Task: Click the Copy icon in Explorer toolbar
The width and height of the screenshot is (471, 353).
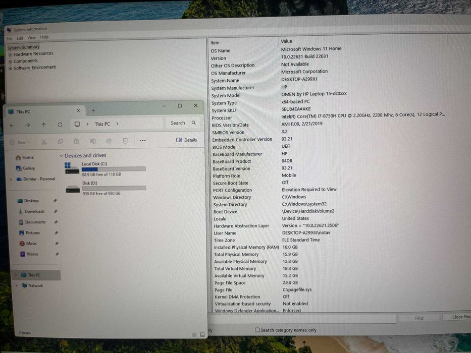Action: click(x=61, y=141)
